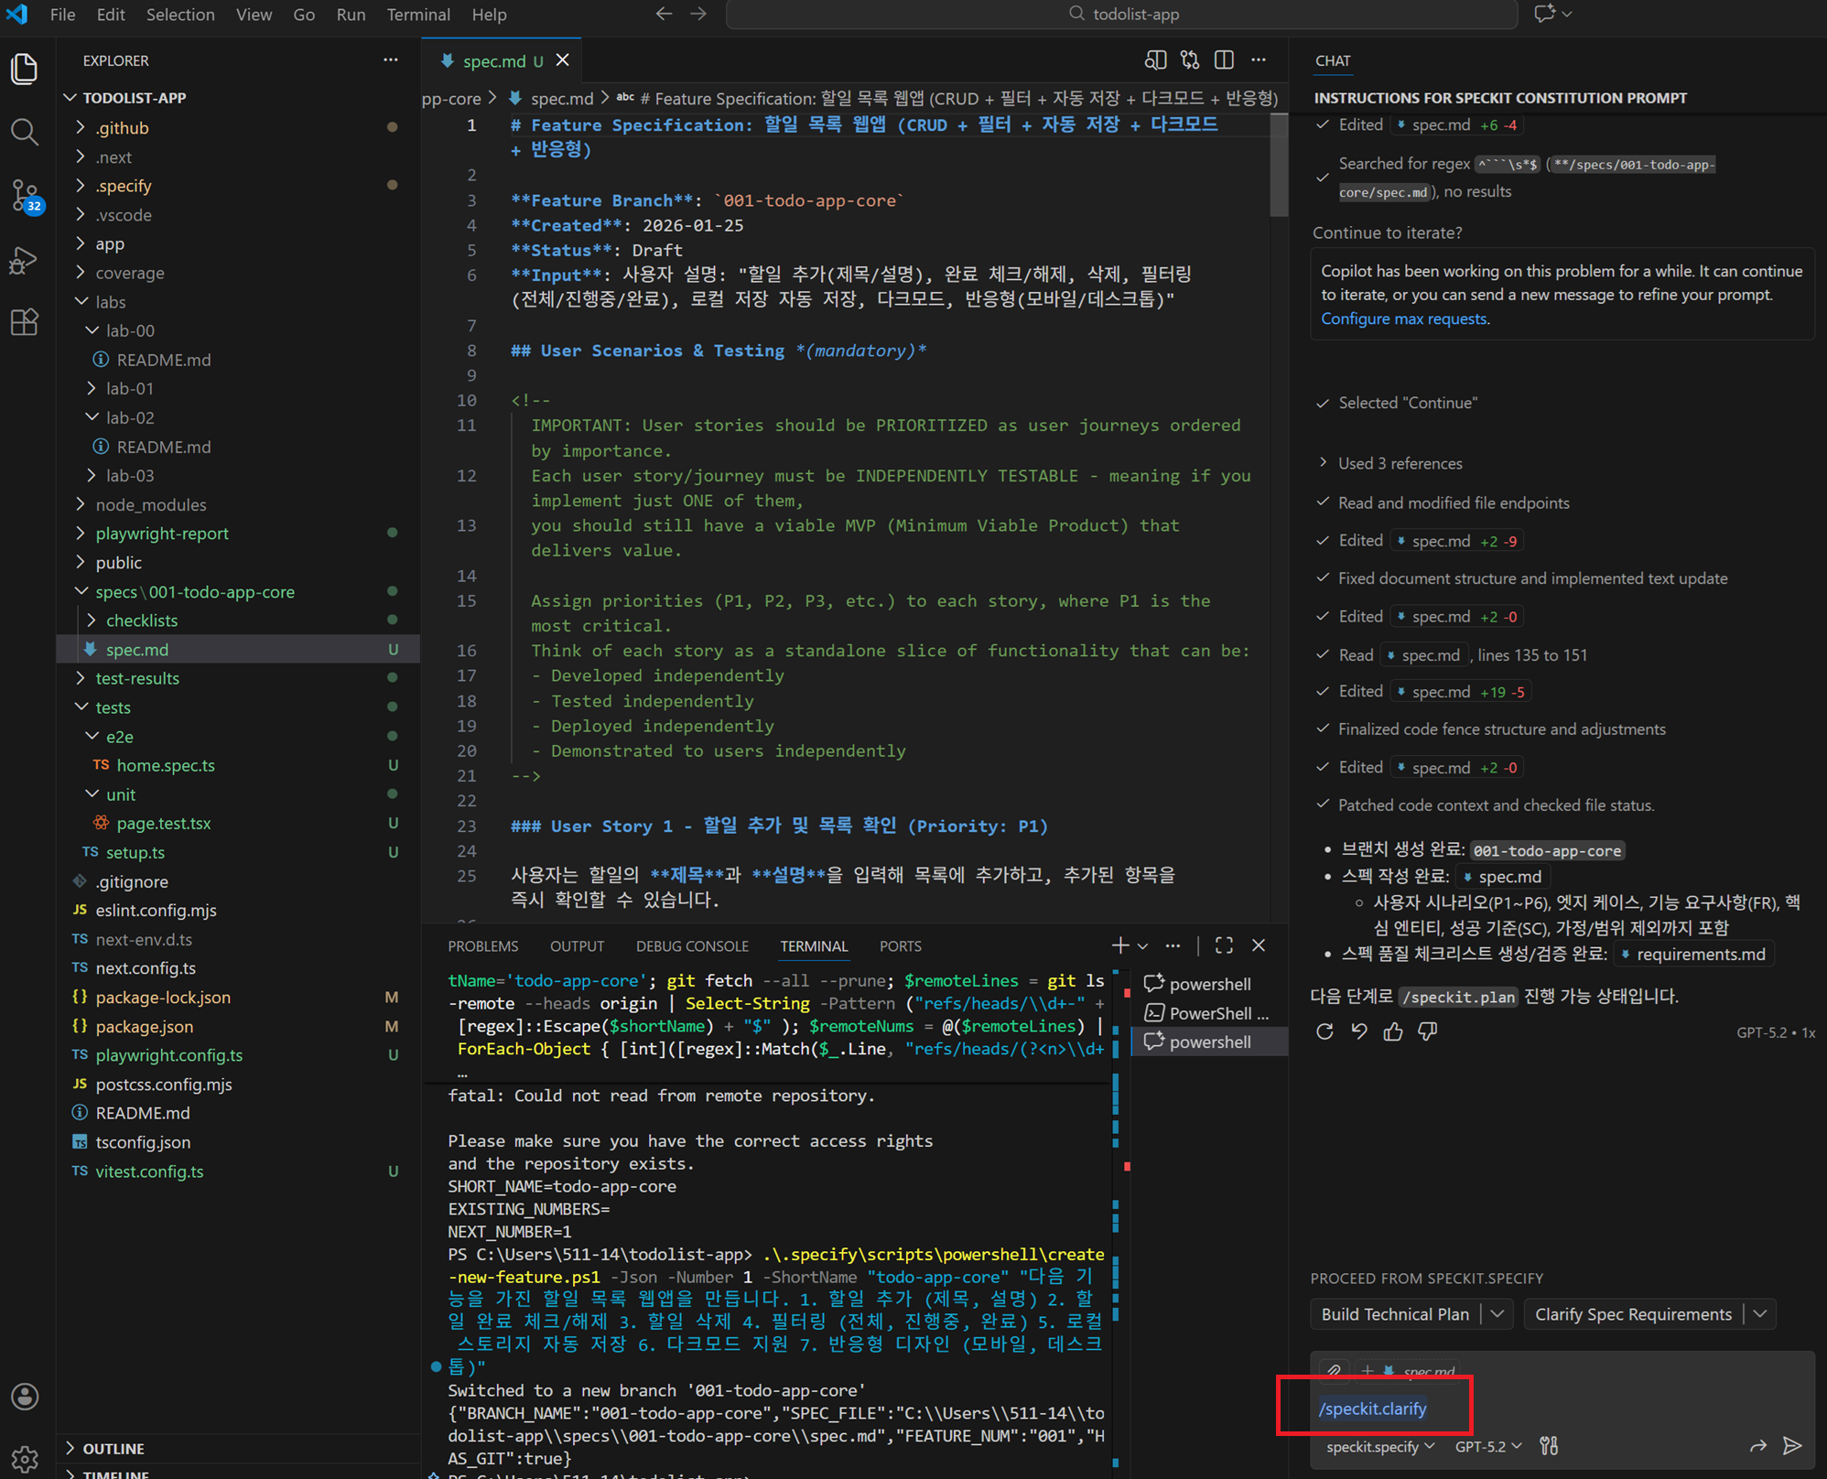Open the Source Control view
This screenshot has height=1479, width=1827.
pos(25,195)
